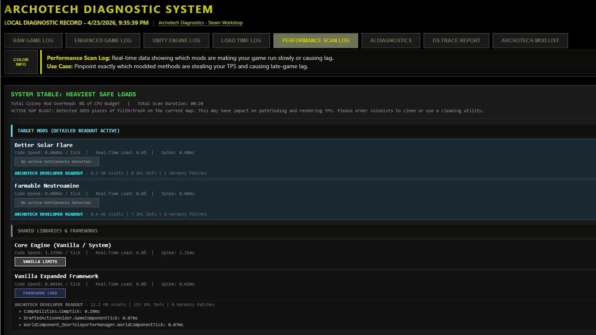
Task: Click the Framework Load badge
Action: pyautogui.click(x=40, y=293)
